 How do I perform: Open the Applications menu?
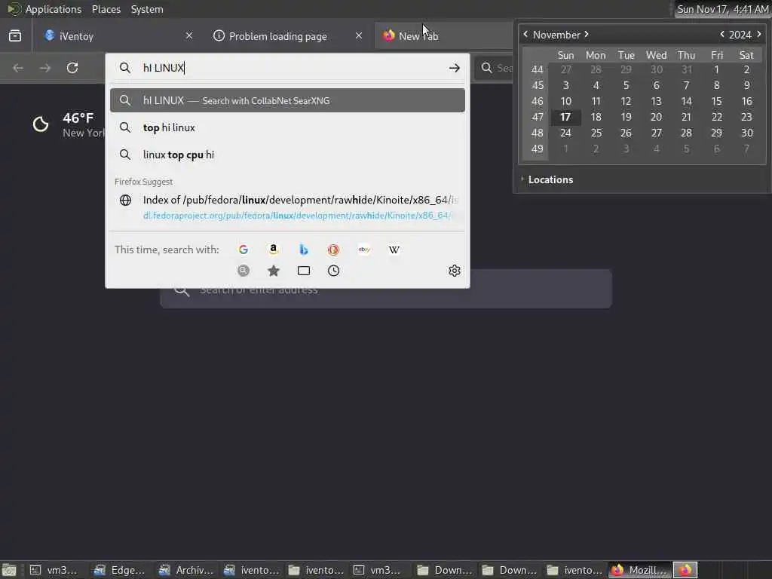[54, 9]
